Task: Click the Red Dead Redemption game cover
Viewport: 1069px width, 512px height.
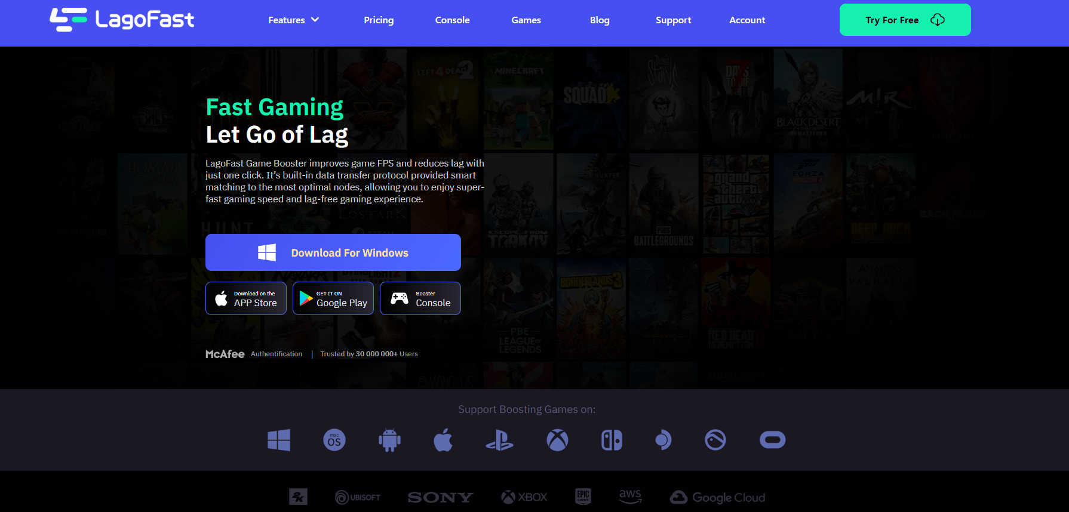Action: (x=736, y=308)
